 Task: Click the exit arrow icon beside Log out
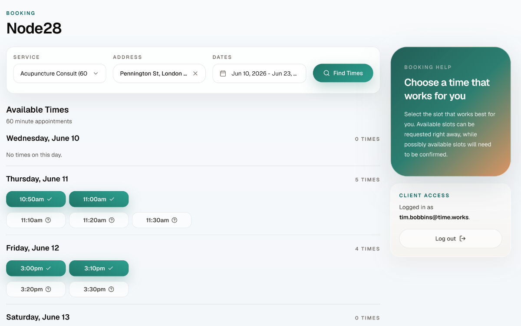pyautogui.click(x=462, y=239)
